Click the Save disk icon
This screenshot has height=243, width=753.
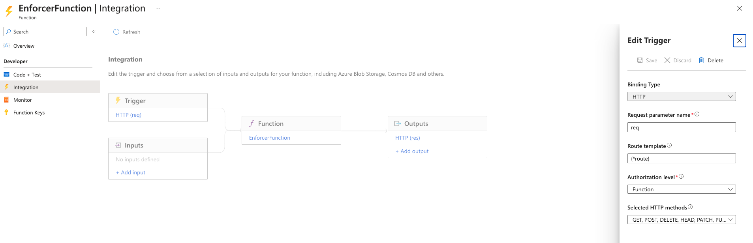click(640, 60)
